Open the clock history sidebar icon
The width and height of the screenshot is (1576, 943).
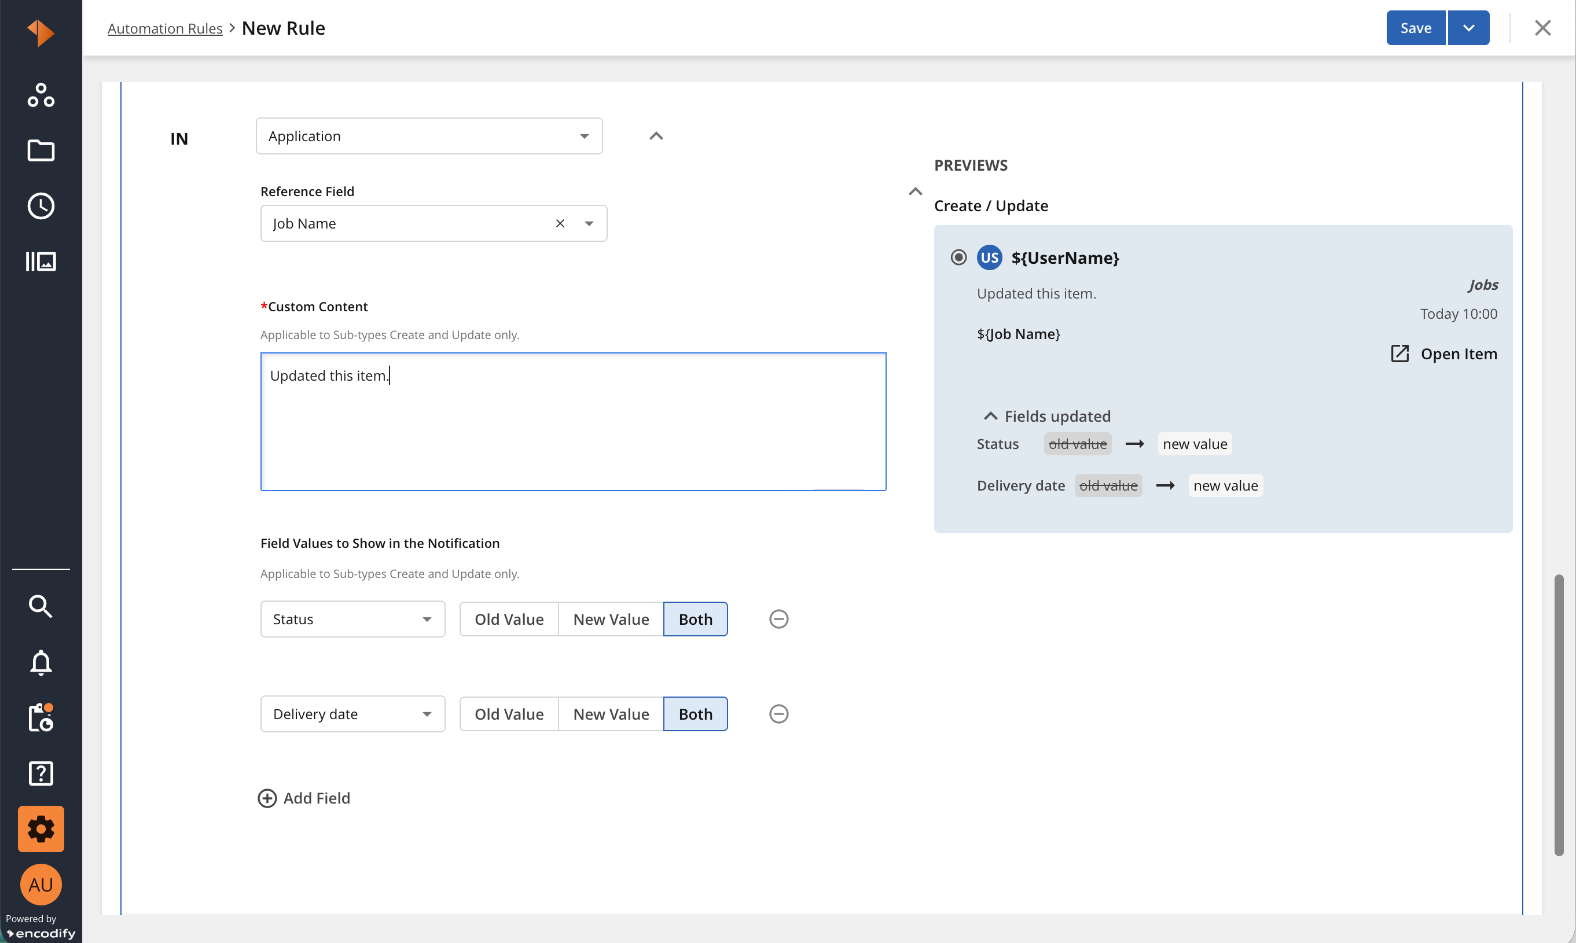[41, 206]
